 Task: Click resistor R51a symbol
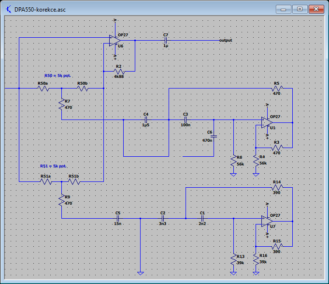pyautogui.click(x=46, y=181)
